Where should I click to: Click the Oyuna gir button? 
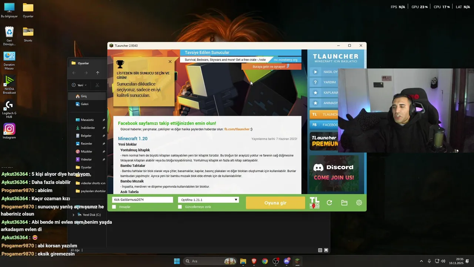pyautogui.click(x=275, y=203)
